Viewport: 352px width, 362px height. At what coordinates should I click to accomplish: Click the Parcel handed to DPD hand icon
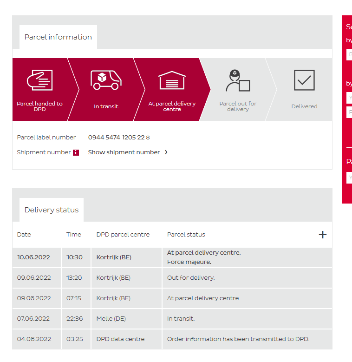pos(39,80)
